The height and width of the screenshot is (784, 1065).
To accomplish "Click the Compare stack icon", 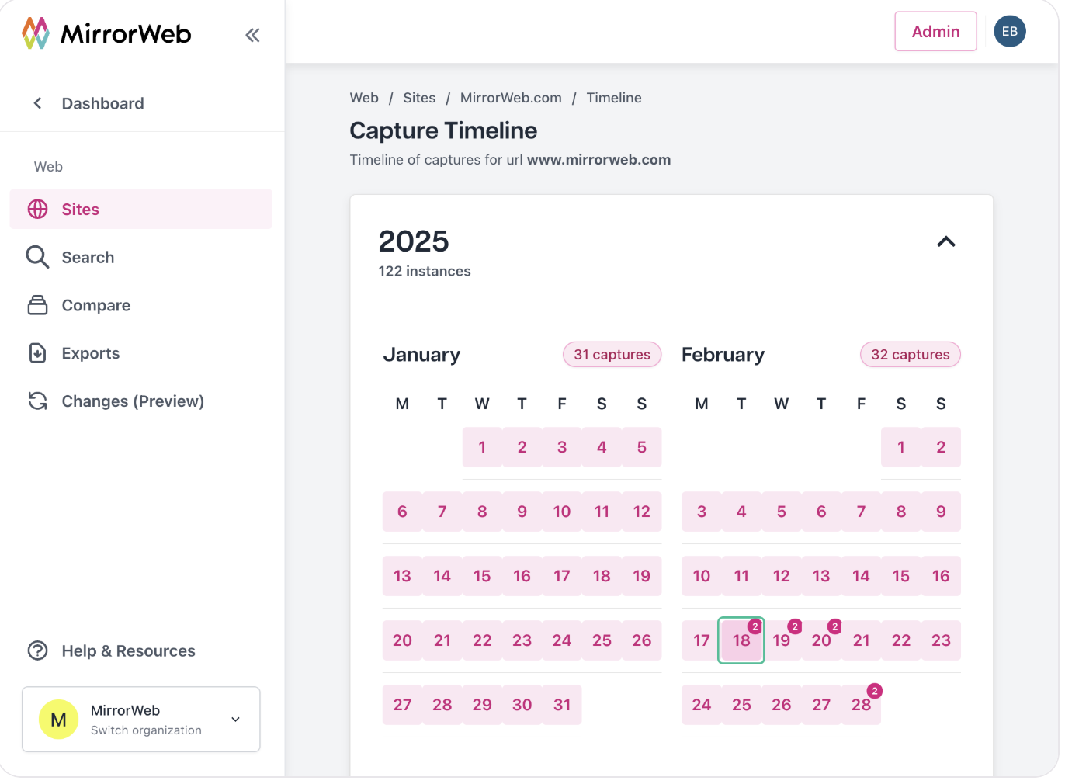I will [37, 305].
